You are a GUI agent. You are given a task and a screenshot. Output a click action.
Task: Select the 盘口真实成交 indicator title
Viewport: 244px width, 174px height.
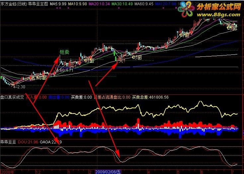point(12,97)
